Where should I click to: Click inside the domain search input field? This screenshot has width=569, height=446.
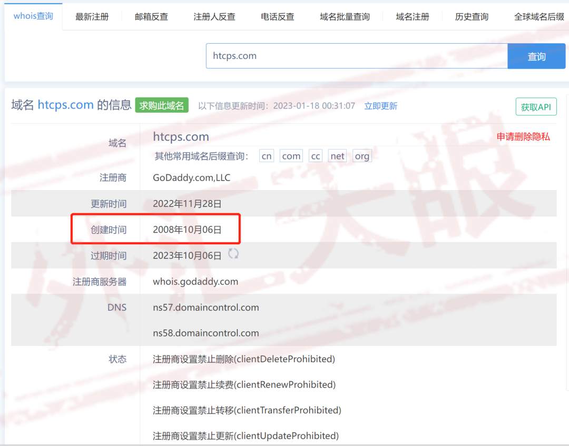pyautogui.click(x=353, y=56)
